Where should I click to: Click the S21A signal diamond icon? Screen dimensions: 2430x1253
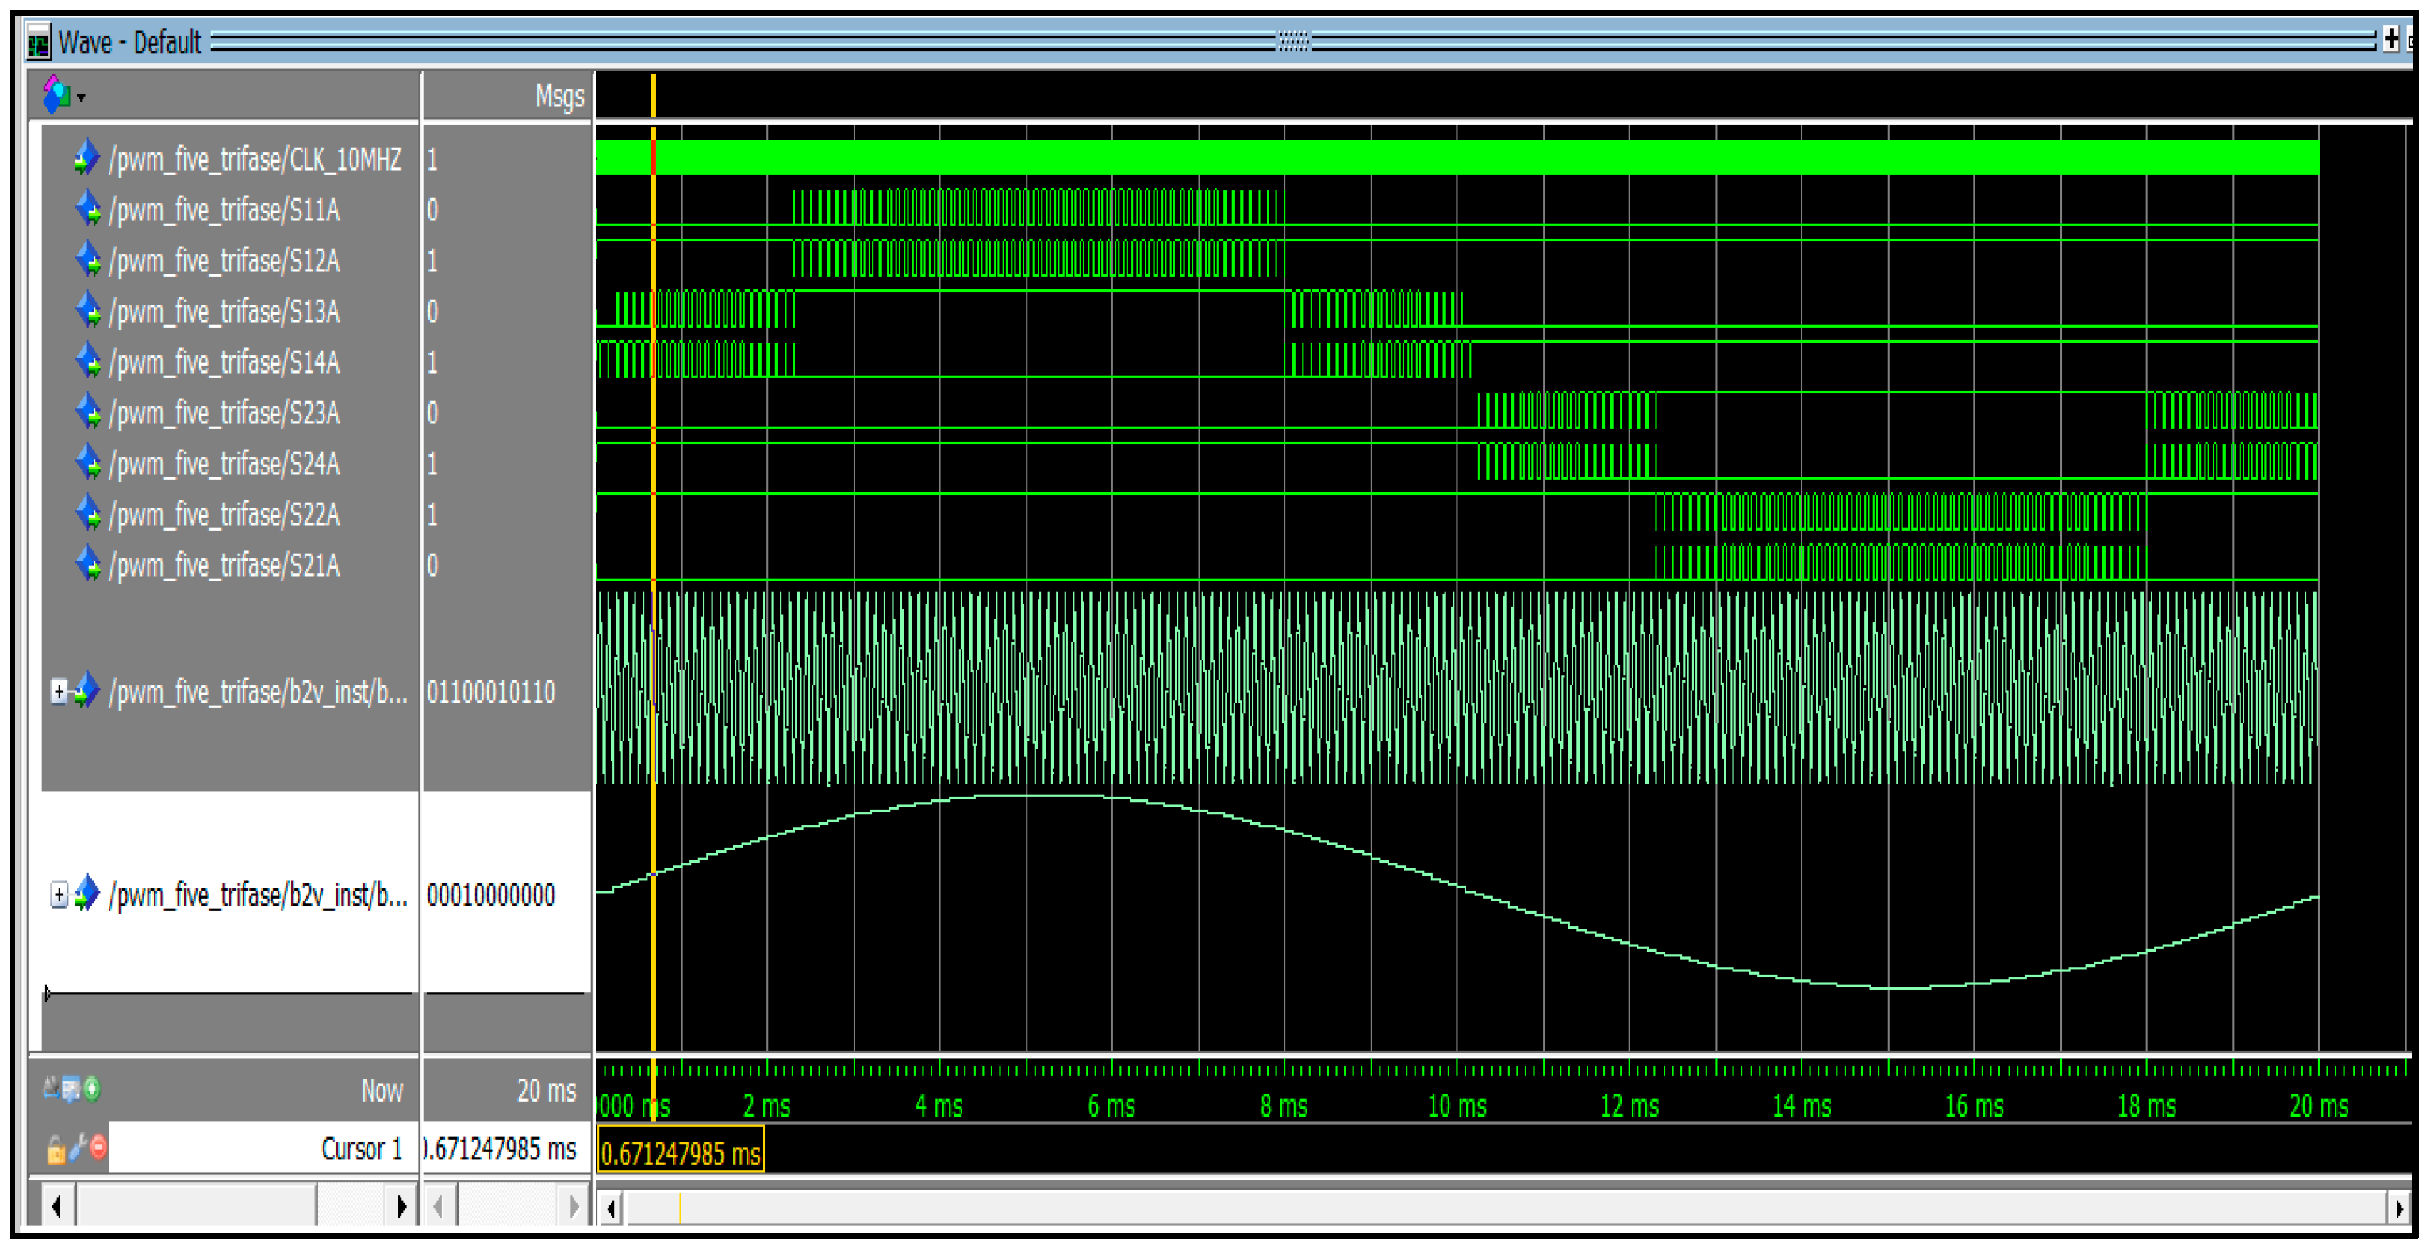86,565
